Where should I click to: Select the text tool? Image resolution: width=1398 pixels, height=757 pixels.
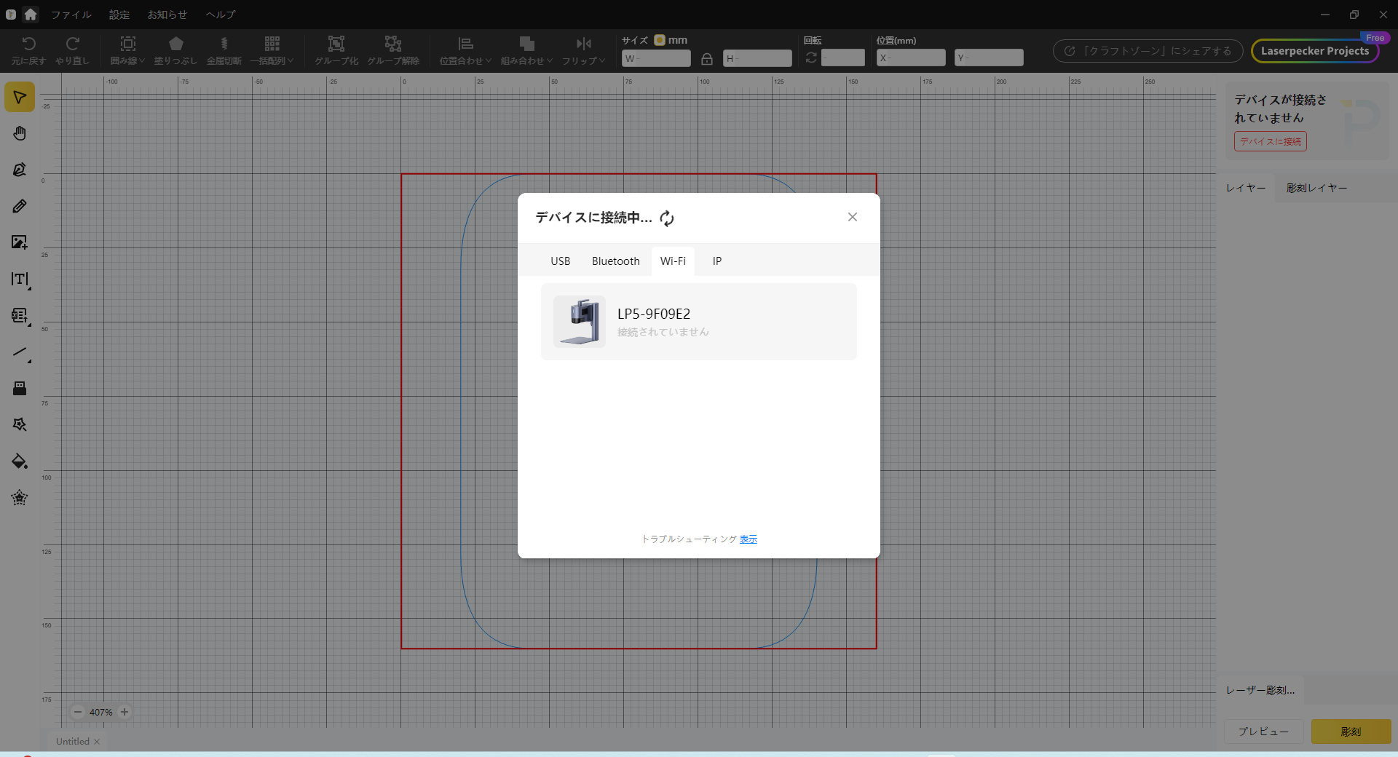(x=20, y=280)
